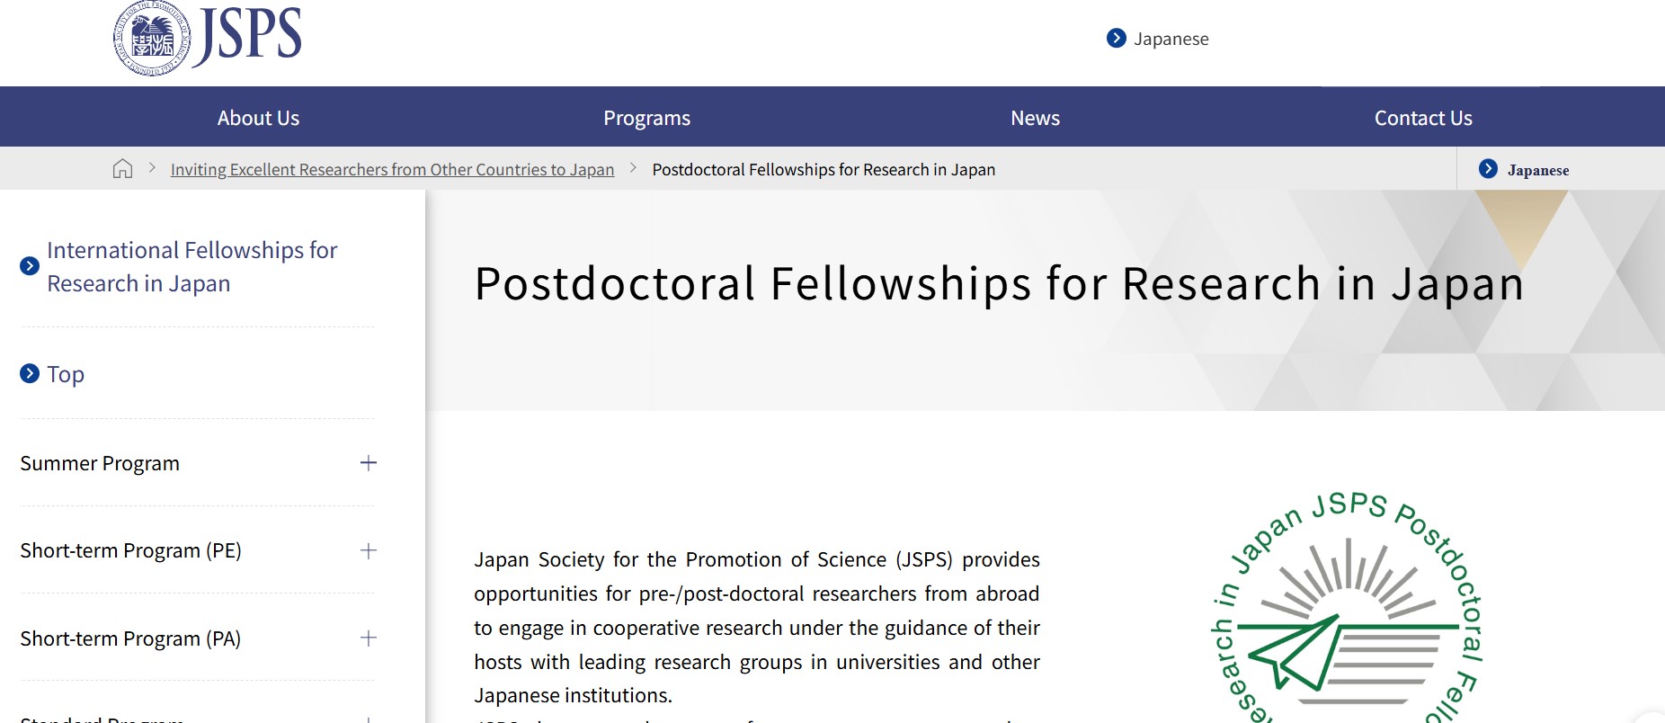The image size is (1665, 723).
Task: Expand the Summer Program section
Action: click(x=368, y=463)
